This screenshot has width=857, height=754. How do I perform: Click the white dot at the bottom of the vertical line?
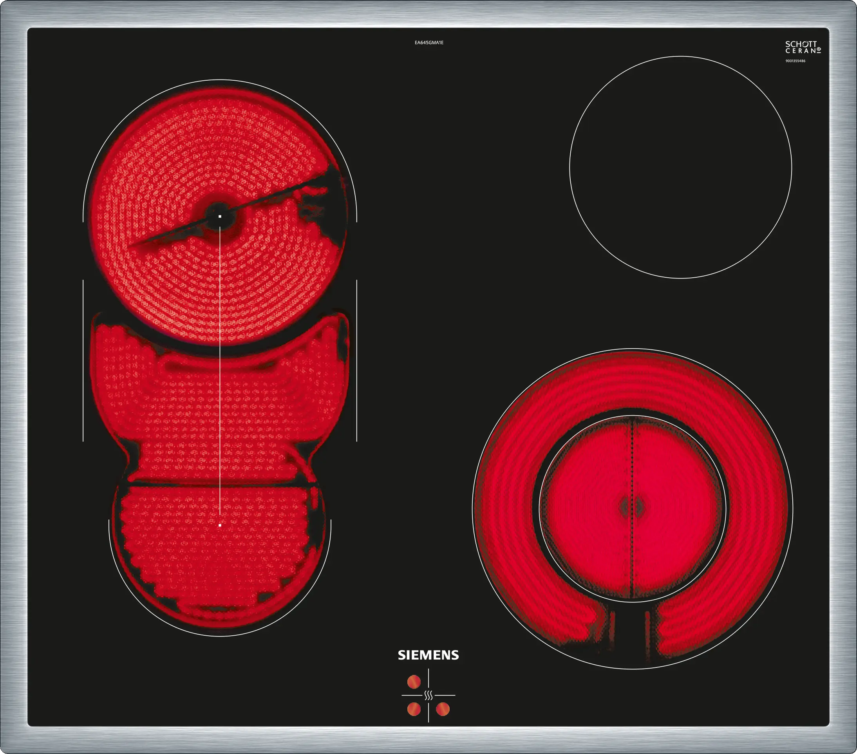pyautogui.click(x=220, y=525)
